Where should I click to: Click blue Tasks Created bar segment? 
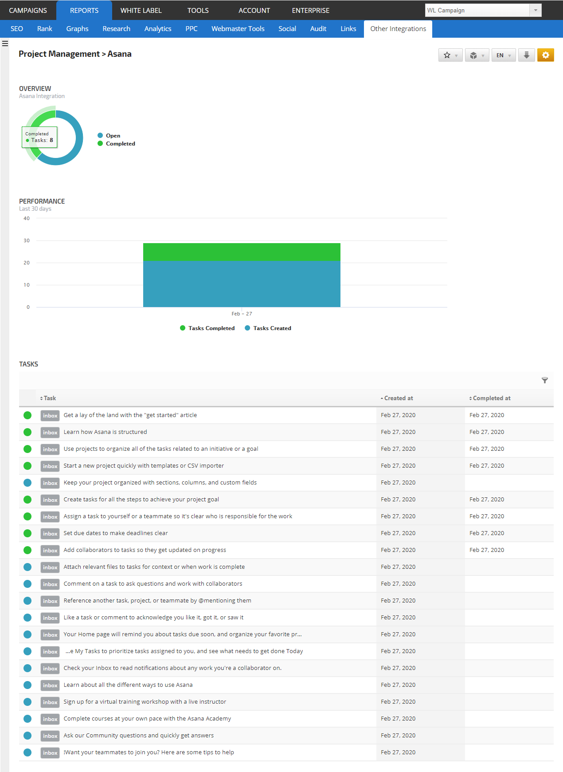(x=242, y=284)
